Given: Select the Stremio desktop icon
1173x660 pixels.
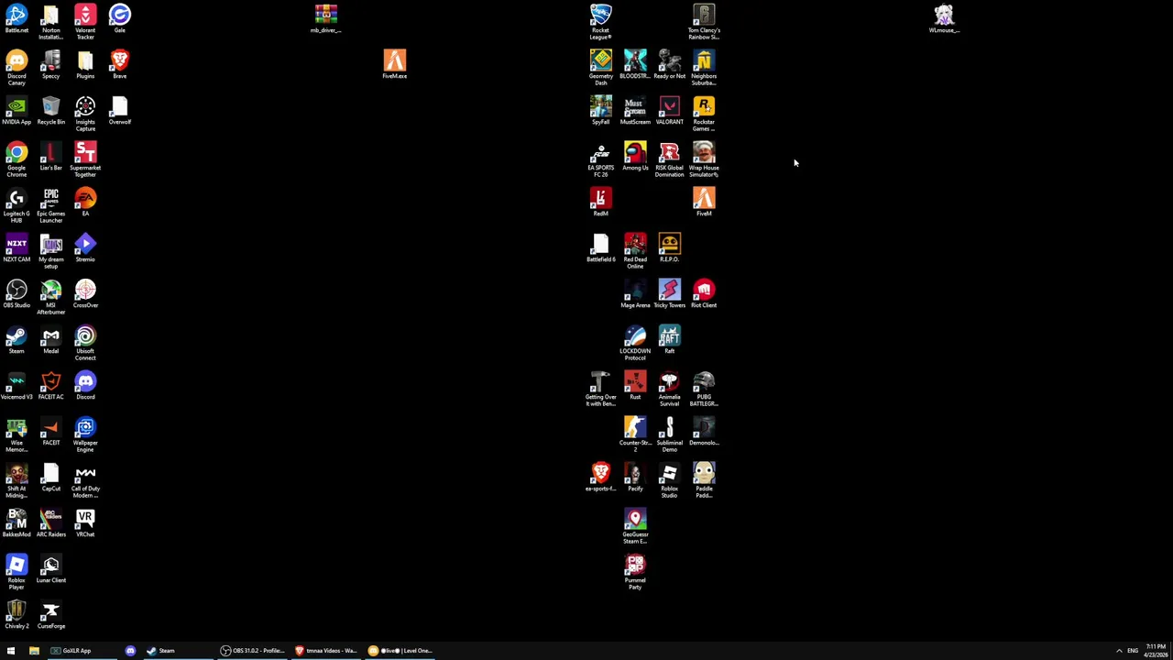Looking at the screenshot, I should point(85,248).
